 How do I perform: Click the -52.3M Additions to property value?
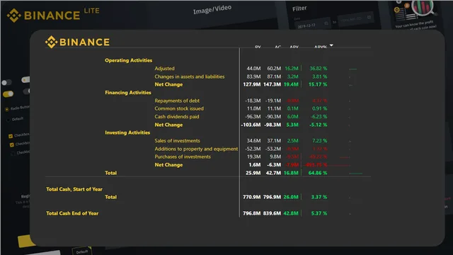(253, 149)
